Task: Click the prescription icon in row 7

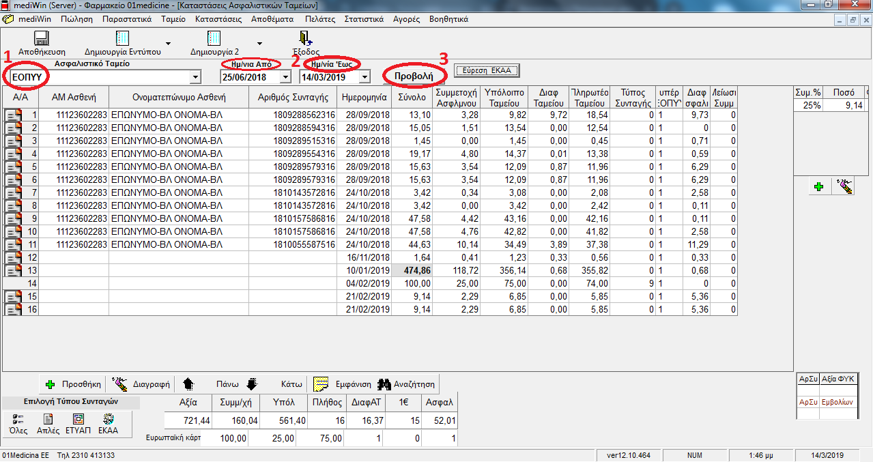Action: coord(13,192)
